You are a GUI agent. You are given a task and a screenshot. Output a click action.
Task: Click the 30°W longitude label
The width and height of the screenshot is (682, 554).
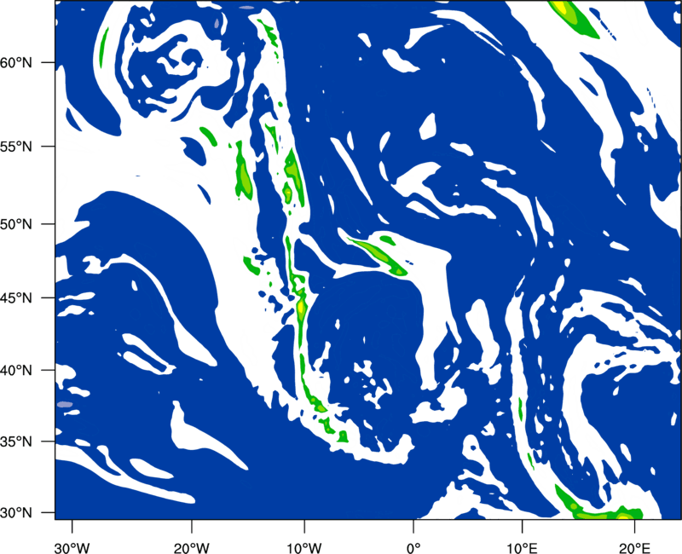(72, 548)
